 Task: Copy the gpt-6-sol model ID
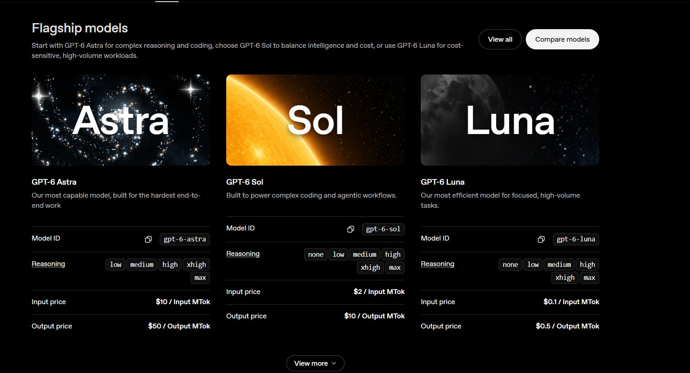click(x=351, y=229)
